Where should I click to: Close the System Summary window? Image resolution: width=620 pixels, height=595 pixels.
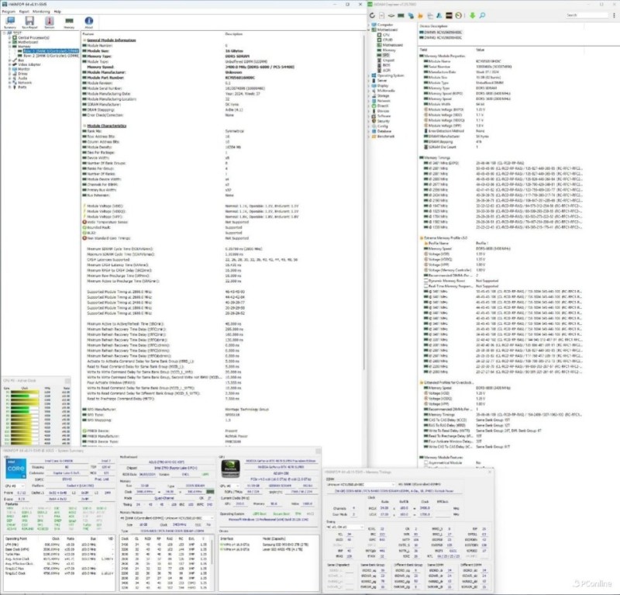(318, 451)
